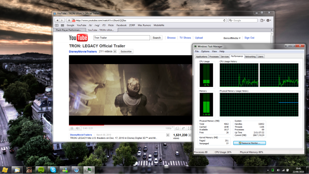Open the Browse link on YouTube
The height and width of the screenshot is (174, 309).
[171, 38]
